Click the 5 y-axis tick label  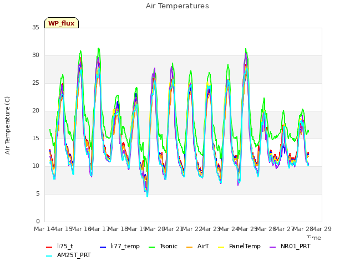[38, 193]
